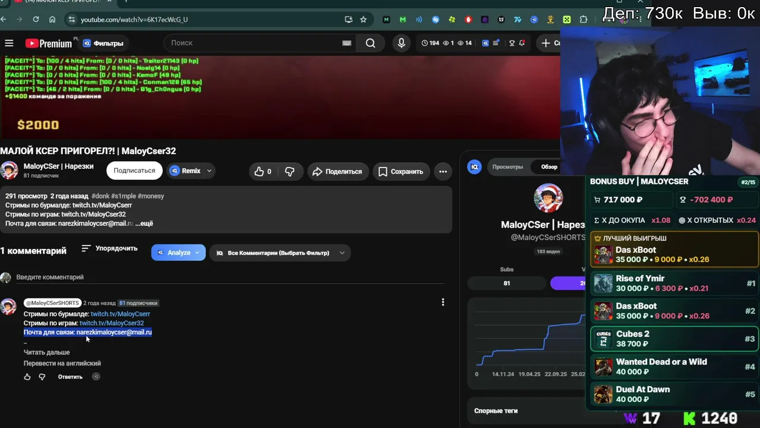
Task: Open the YouTube guide hamburger menu
Action: [9, 43]
